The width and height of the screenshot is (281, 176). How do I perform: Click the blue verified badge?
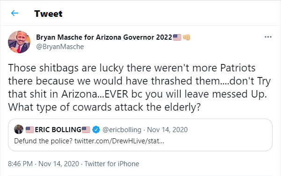pos(96,130)
